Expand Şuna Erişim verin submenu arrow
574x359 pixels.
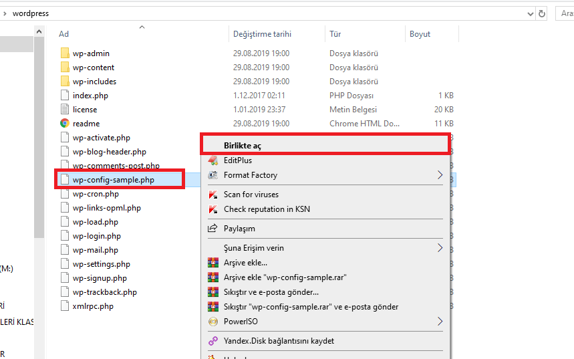point(440,248)
